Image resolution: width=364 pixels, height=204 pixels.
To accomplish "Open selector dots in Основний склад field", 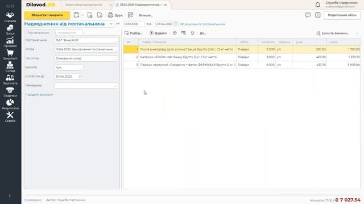I will pos(115,58).
